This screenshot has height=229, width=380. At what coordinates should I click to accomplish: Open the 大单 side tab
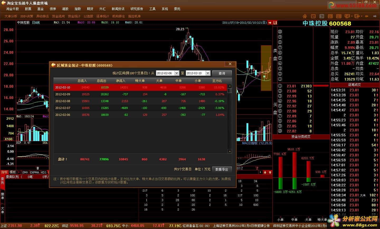2,210
